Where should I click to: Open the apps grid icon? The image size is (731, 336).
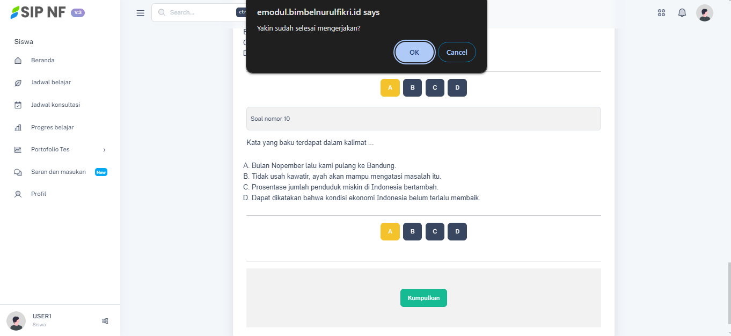[x=661, y=13]
